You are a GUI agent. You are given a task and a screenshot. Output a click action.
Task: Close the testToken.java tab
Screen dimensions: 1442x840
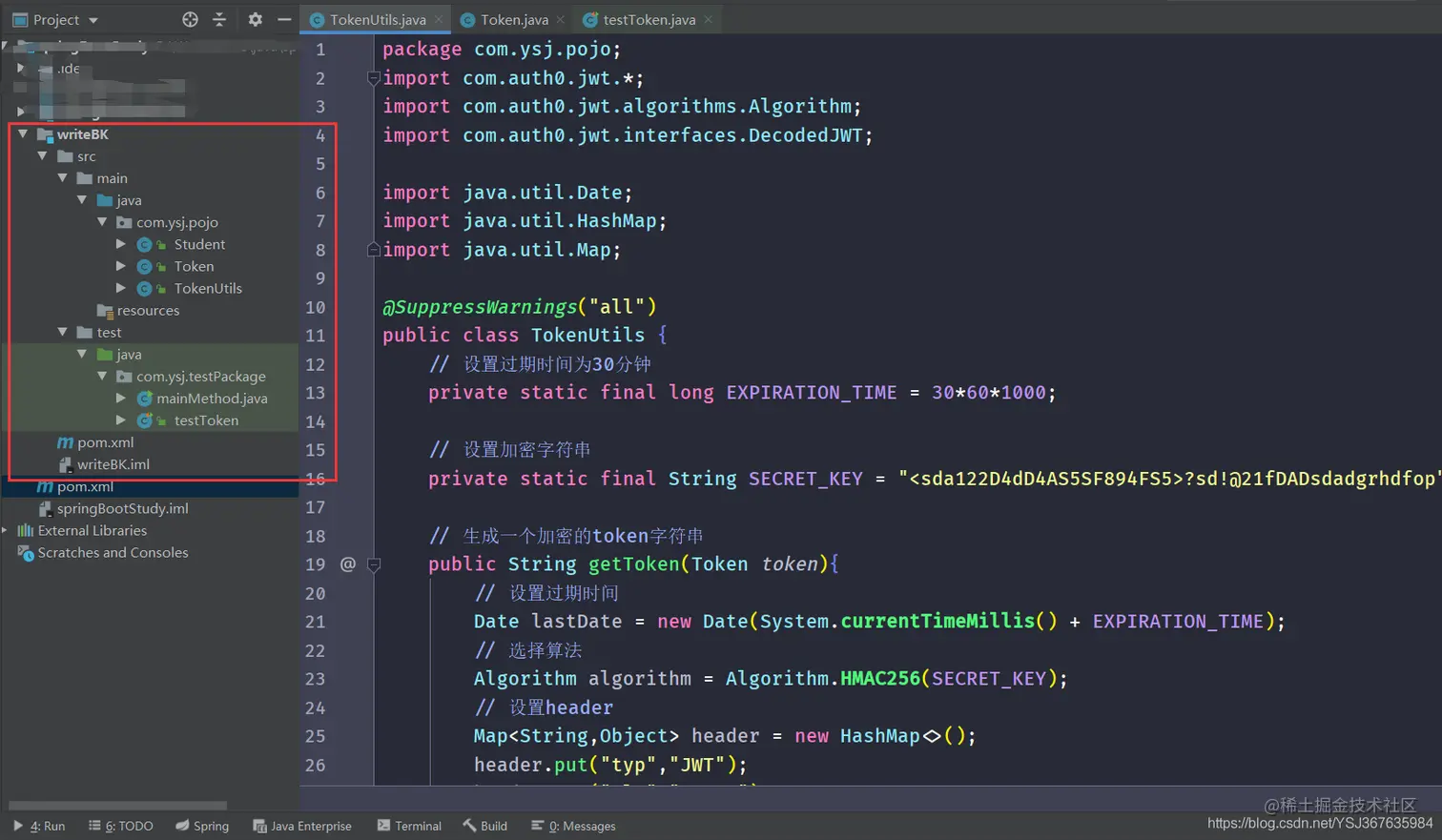pyautogui.click(x=709, y=19)
